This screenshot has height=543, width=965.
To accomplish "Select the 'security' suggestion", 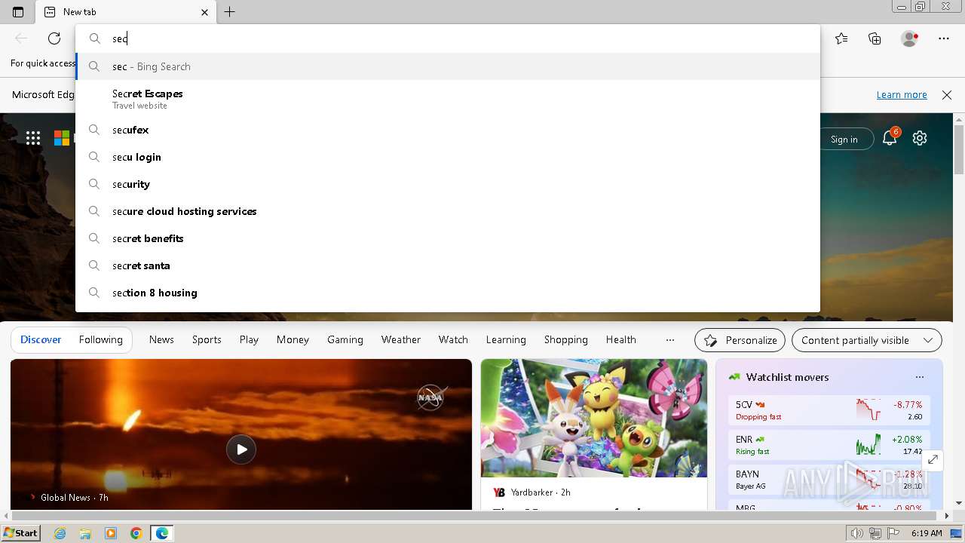I will coord(448,184).
